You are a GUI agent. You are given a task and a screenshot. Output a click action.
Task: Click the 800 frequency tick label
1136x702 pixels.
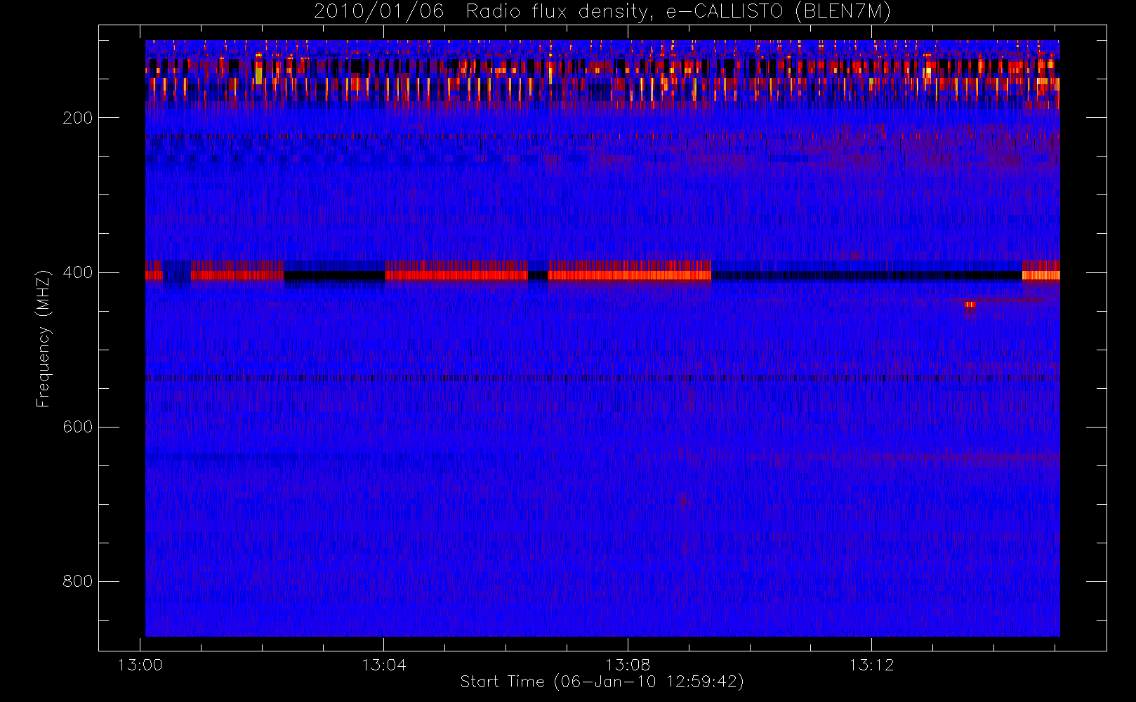78,581
